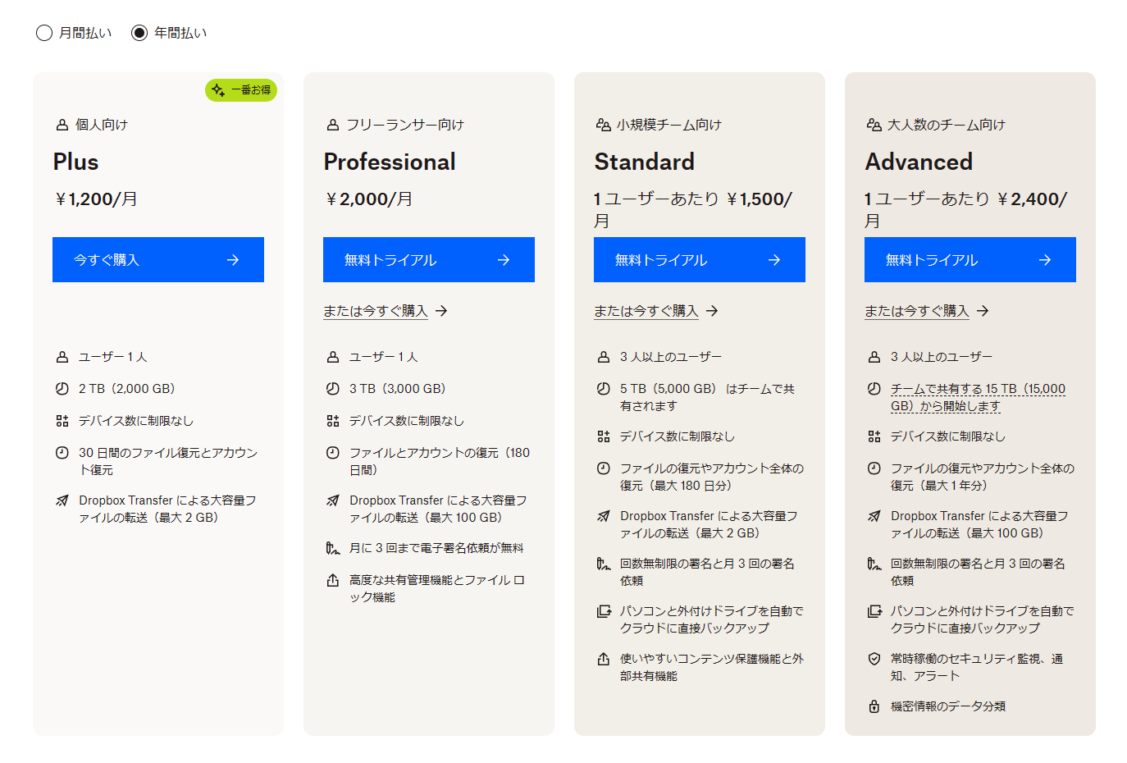Click the security monitoring shield icon under Advanced
Viewport: 1127px width, 763px height.
click(x=874, y=659)
